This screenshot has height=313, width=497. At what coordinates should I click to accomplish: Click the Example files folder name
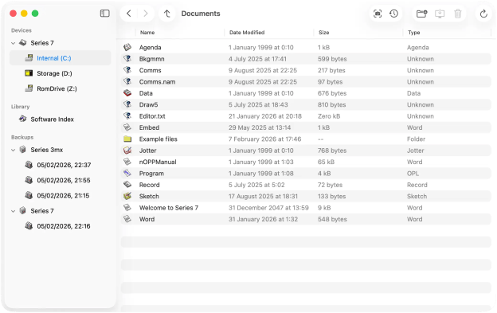pyautogui.click(x=158, y=139)
